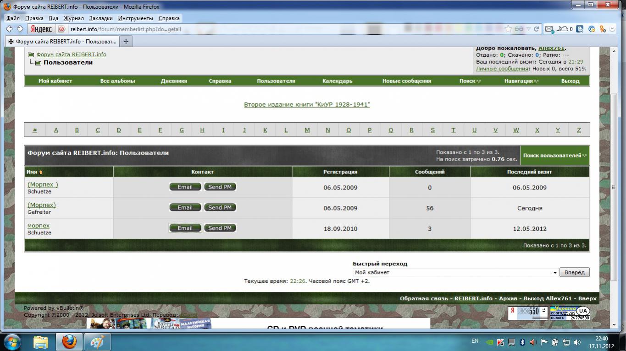Open the Вид menu

pyautogui.click(x=54, y=18)
